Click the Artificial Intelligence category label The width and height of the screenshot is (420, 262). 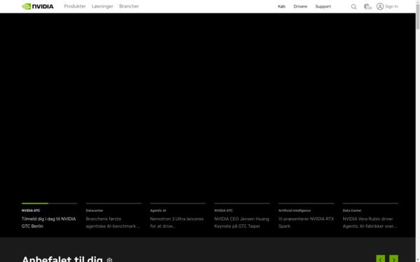(295, 210)
